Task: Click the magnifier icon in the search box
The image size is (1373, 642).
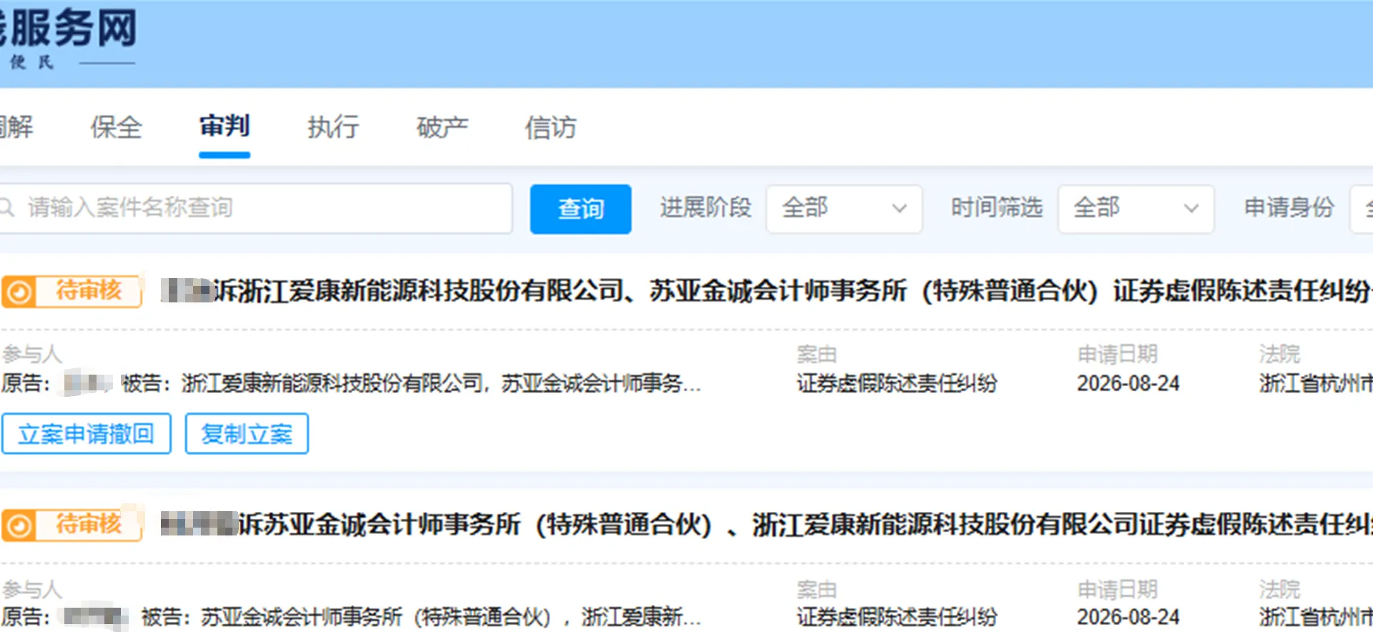Action: coord(6,208)
